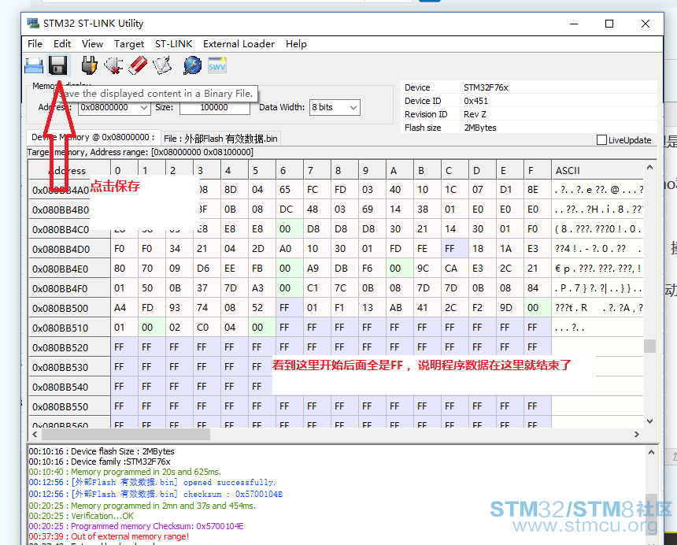677x545 pixels.
Task: Open the View menu
Action: coord(92,44)
